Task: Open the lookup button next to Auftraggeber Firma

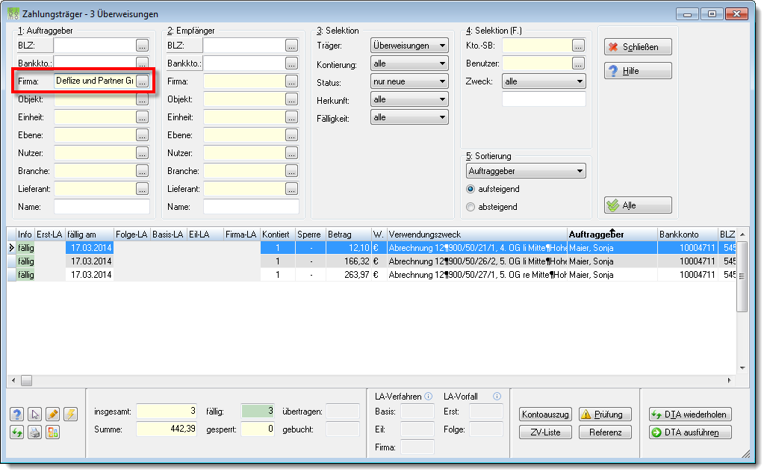Action: (143, 81)
